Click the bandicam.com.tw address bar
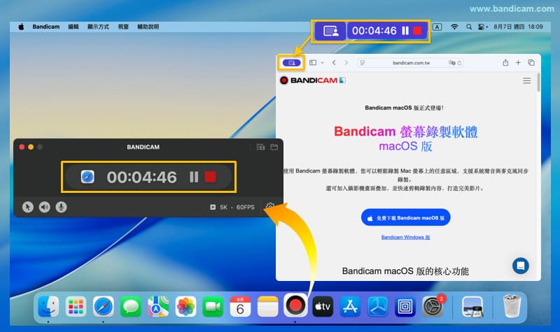 click(x=411, y=63)
